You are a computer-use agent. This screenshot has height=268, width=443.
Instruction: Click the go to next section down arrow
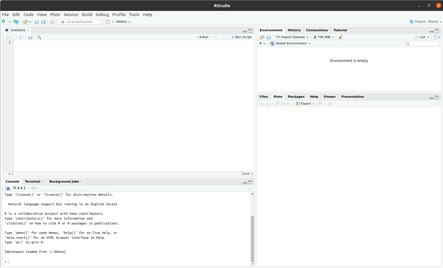tap(223, 37)
